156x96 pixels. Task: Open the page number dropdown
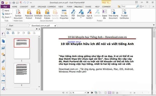(x=85, y=93)
